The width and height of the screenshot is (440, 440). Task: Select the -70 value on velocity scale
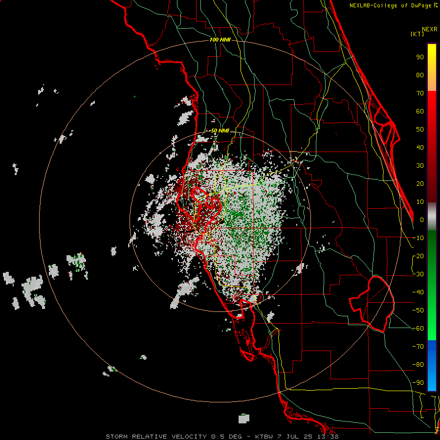point(418,347)
